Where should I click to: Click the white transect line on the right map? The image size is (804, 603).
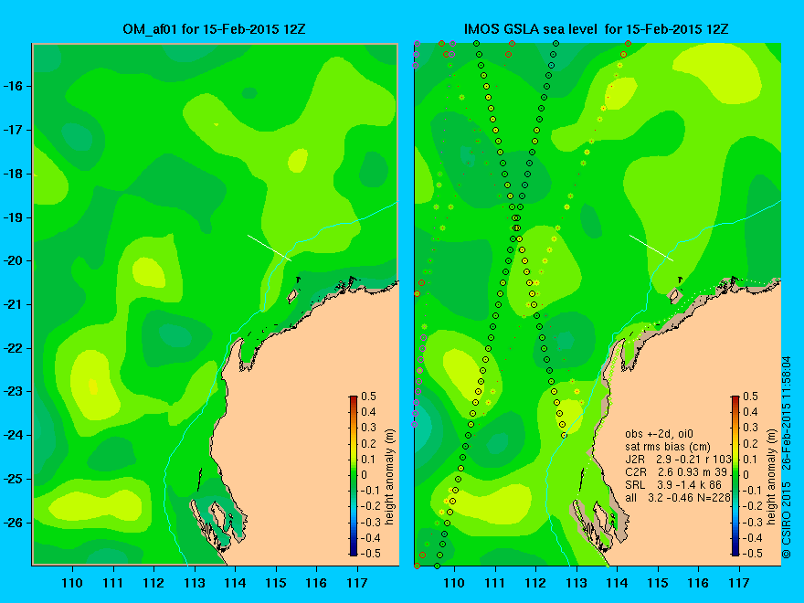[651, 248]
